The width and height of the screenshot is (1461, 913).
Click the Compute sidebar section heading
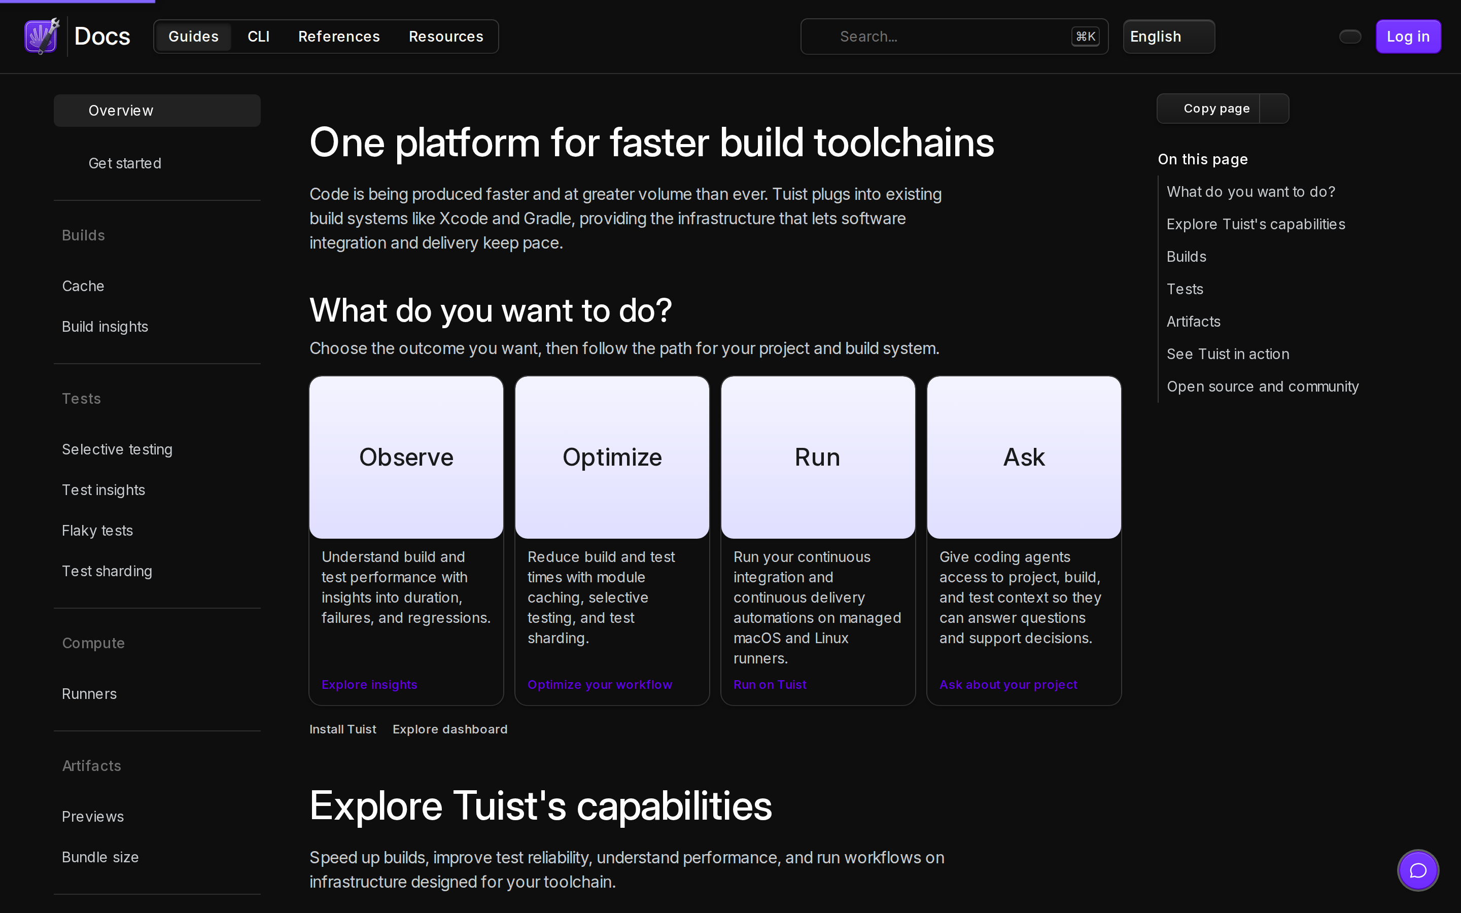pyautogui.click(x=93, y=643)
